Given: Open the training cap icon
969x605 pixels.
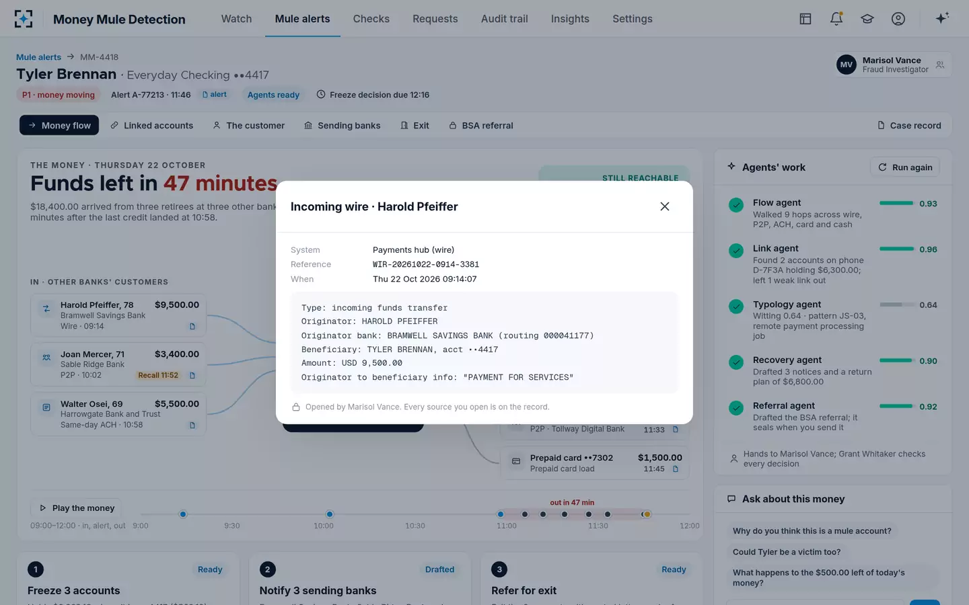Looking at the screenshot, I should point(867,19).
